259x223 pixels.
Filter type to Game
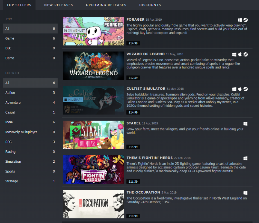click(x=30, y=38)
